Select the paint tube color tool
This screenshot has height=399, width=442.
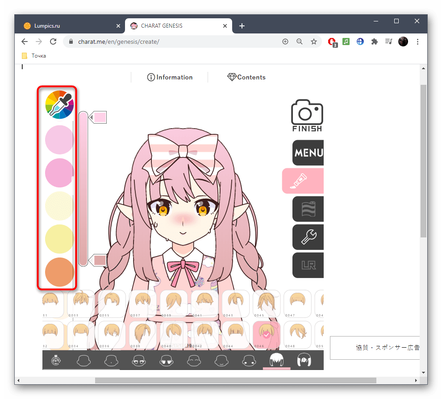pos(303,181)
